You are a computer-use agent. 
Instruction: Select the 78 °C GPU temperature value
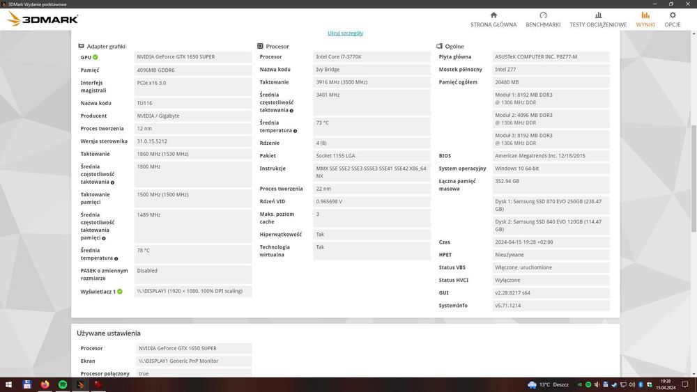tap(193, 254)
